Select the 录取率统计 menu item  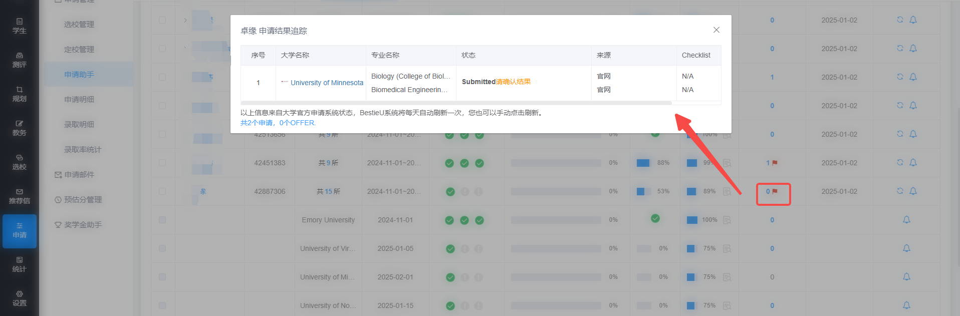83,149
